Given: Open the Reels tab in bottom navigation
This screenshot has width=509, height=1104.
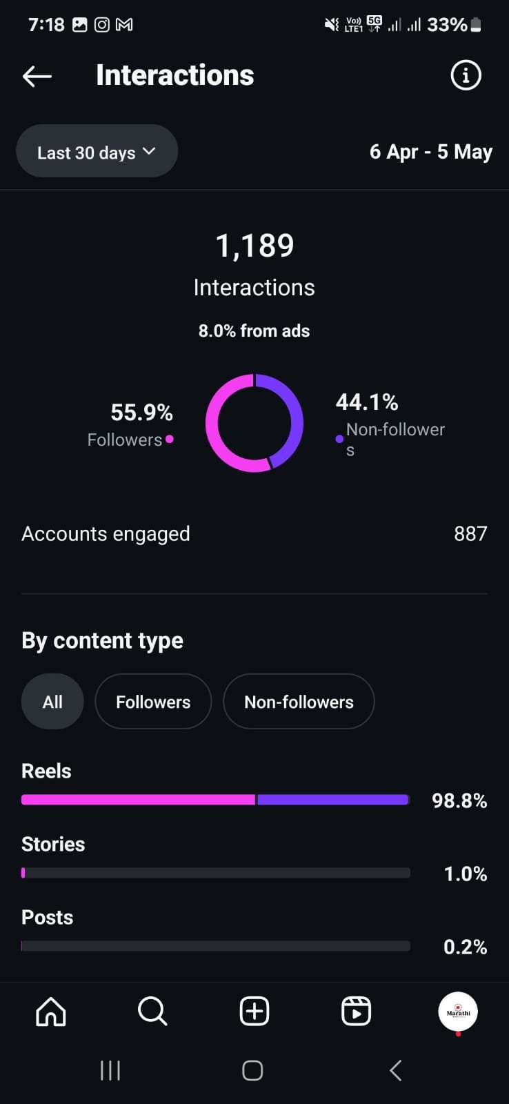Looking at the screenshot, I should pos(356,1012).
